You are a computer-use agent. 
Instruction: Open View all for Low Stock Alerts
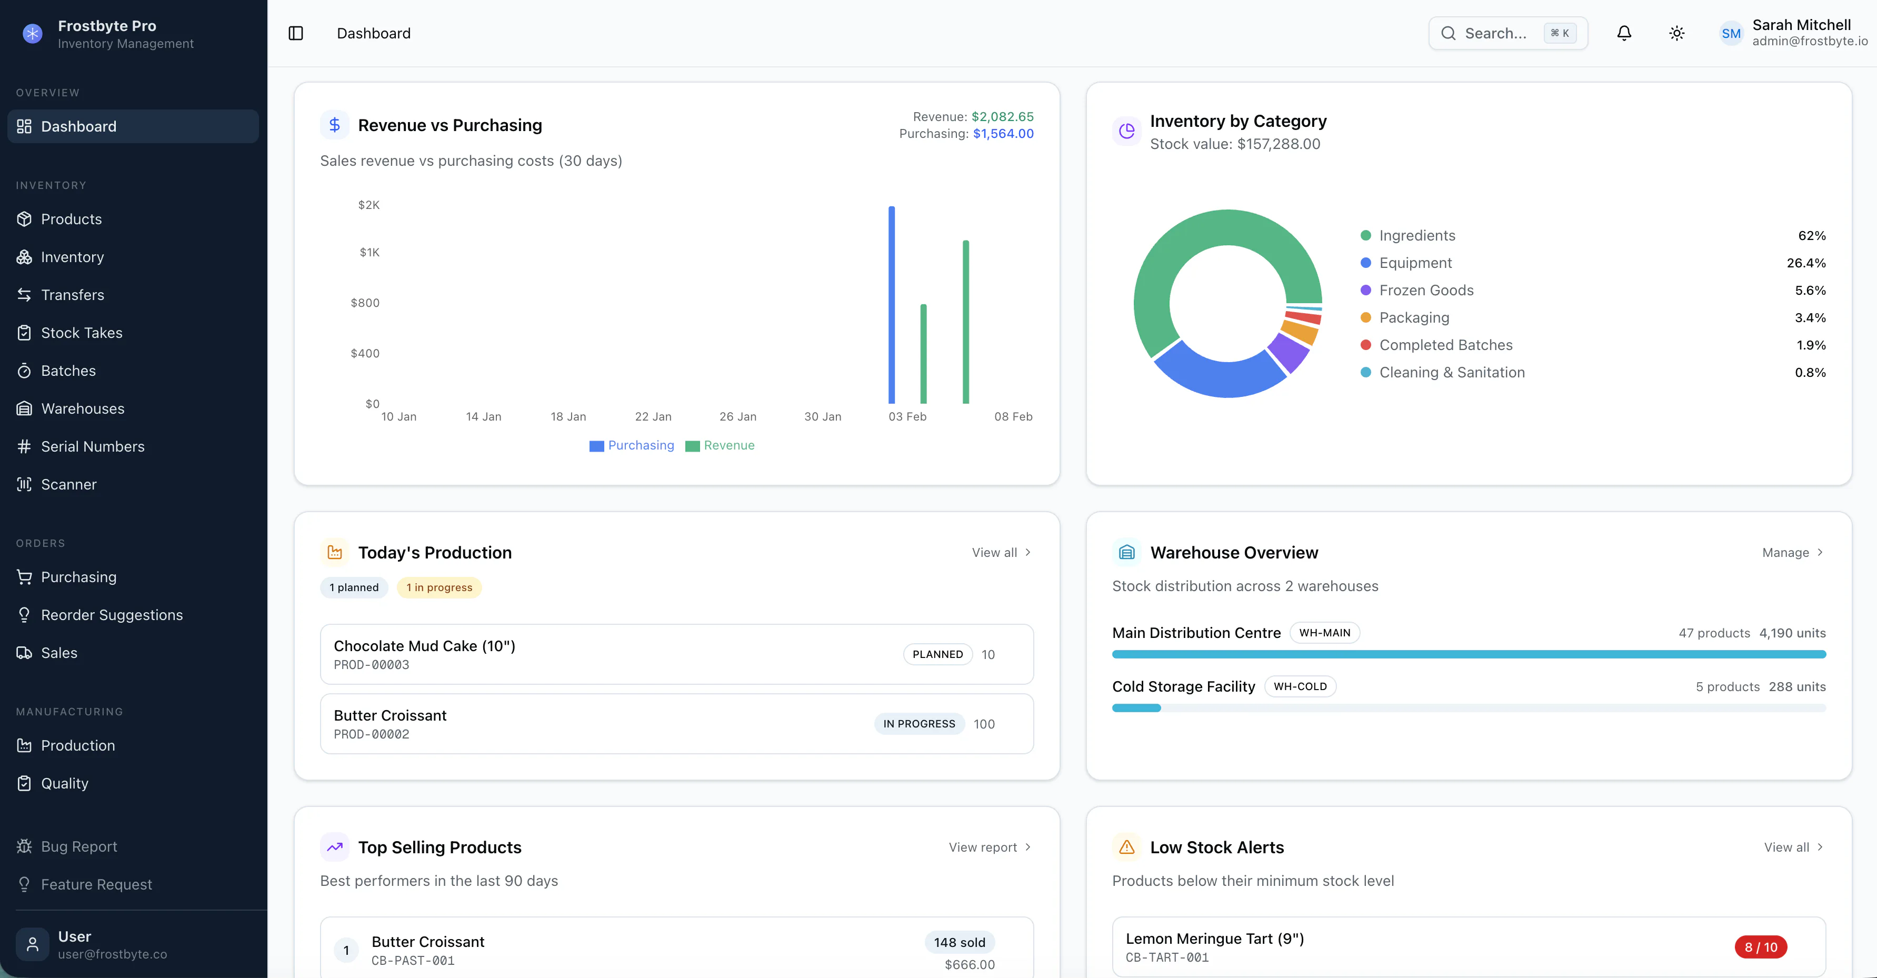[x=1794, y=847]
